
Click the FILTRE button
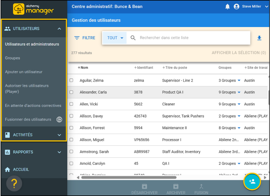(85, 38)
